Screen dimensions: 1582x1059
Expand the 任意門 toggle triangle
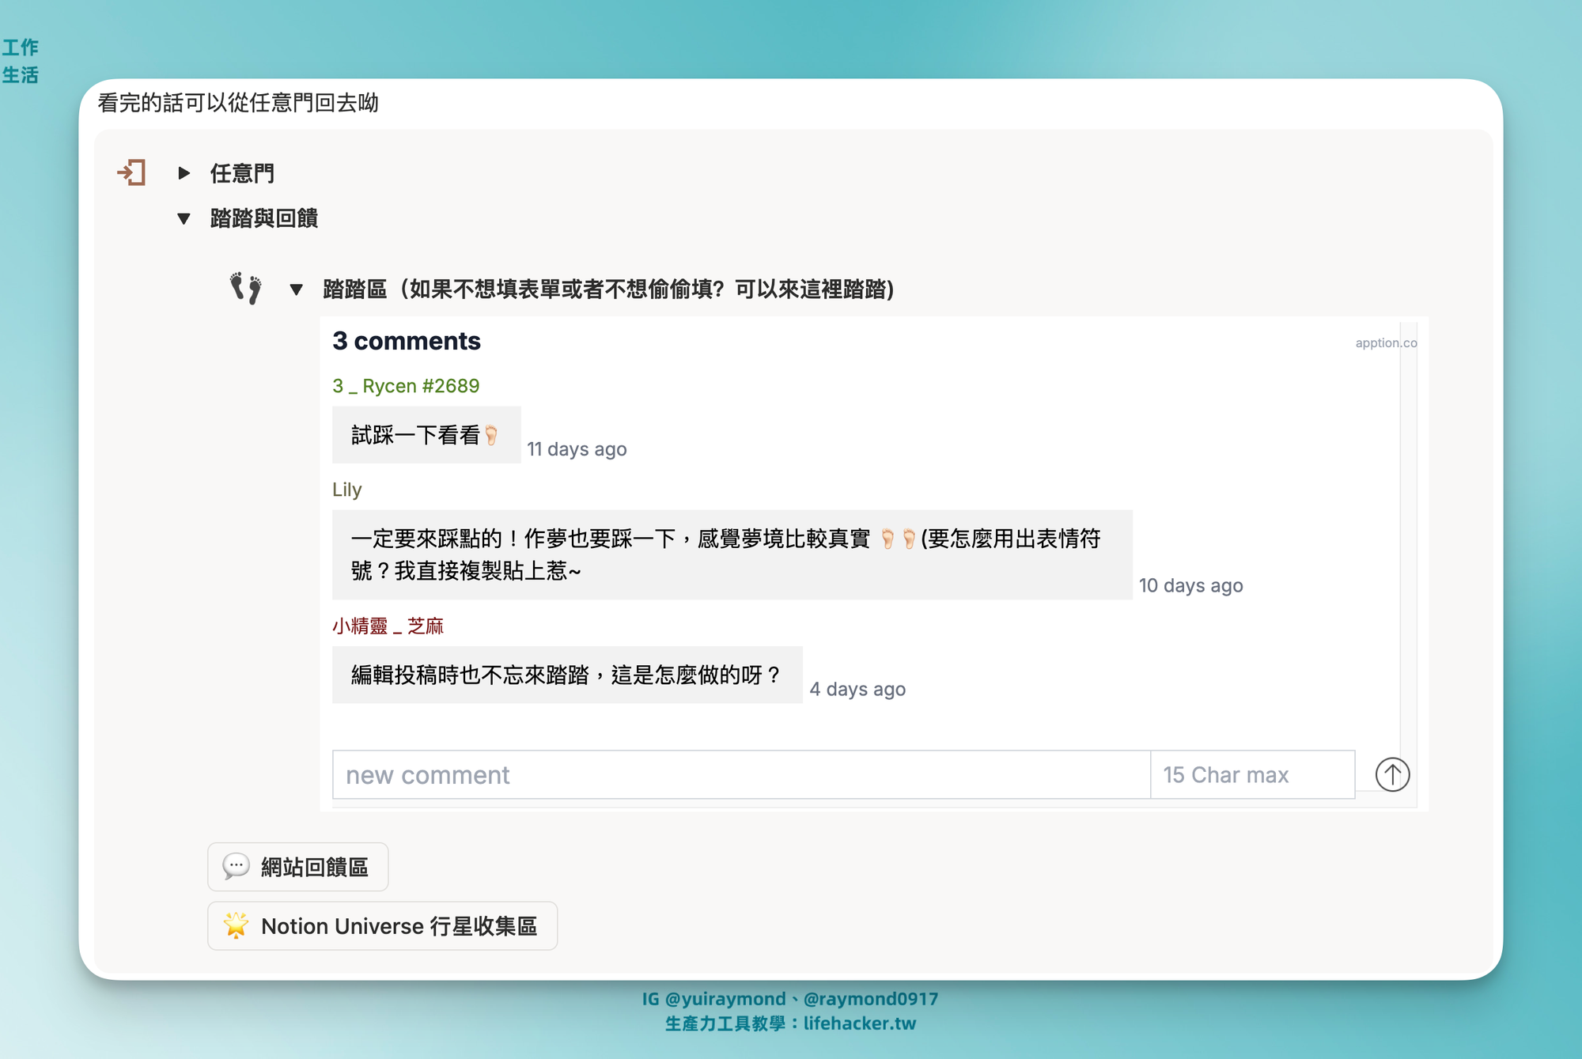click(184, 173)
